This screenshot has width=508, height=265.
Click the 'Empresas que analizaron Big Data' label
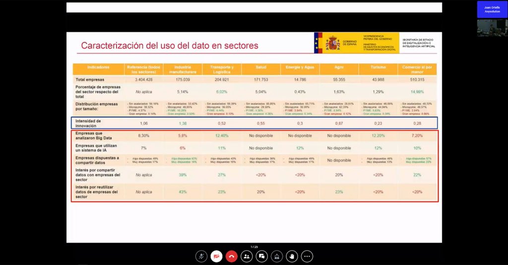(x=94, y=136)
